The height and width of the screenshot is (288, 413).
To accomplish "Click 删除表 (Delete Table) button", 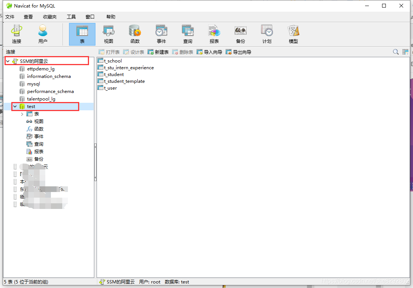I will pyautogui.click(x=183, y=52).
